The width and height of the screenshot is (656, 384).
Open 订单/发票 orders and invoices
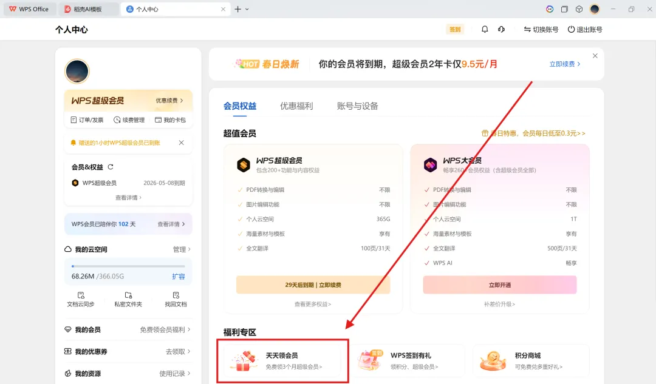coord(87,120)
